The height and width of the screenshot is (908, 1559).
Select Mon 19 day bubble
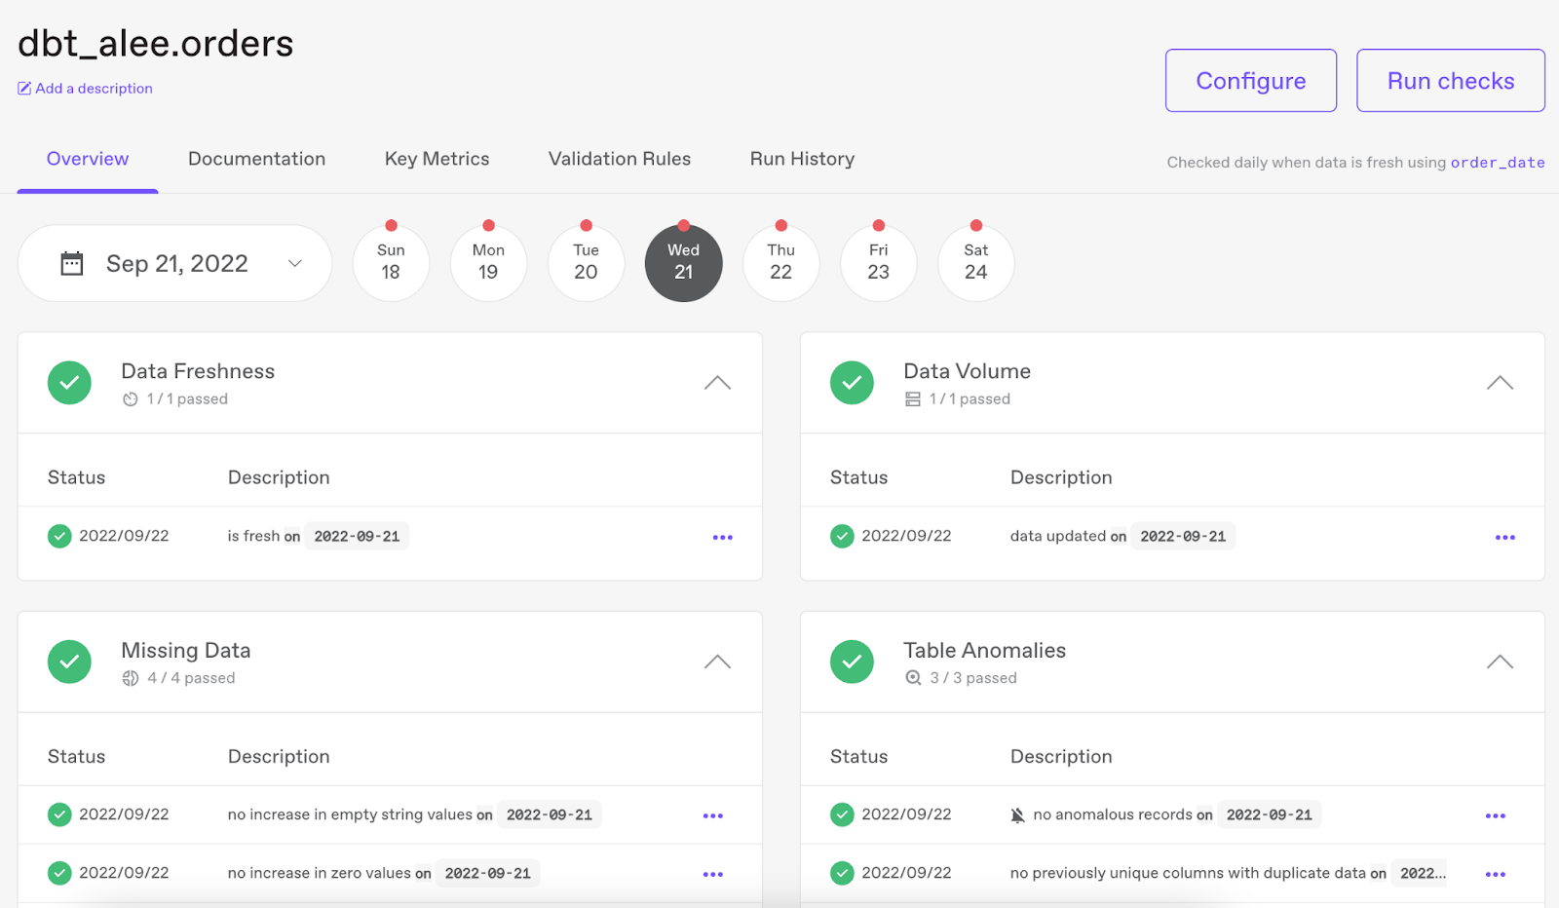coord(488,263)
